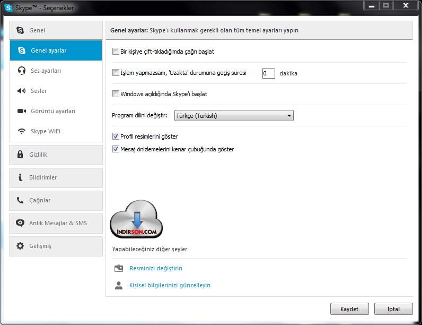Click the gear icon for Gelişmiş
This screenshot has height=325, width=422.
click(20, 246)
